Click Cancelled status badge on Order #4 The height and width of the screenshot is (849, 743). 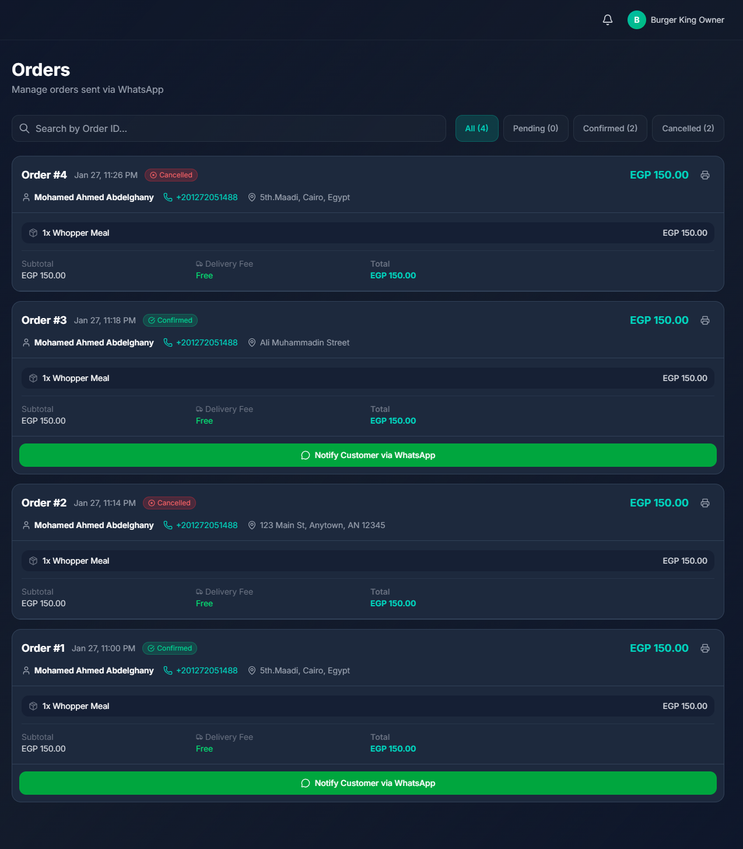coord(171,175)
